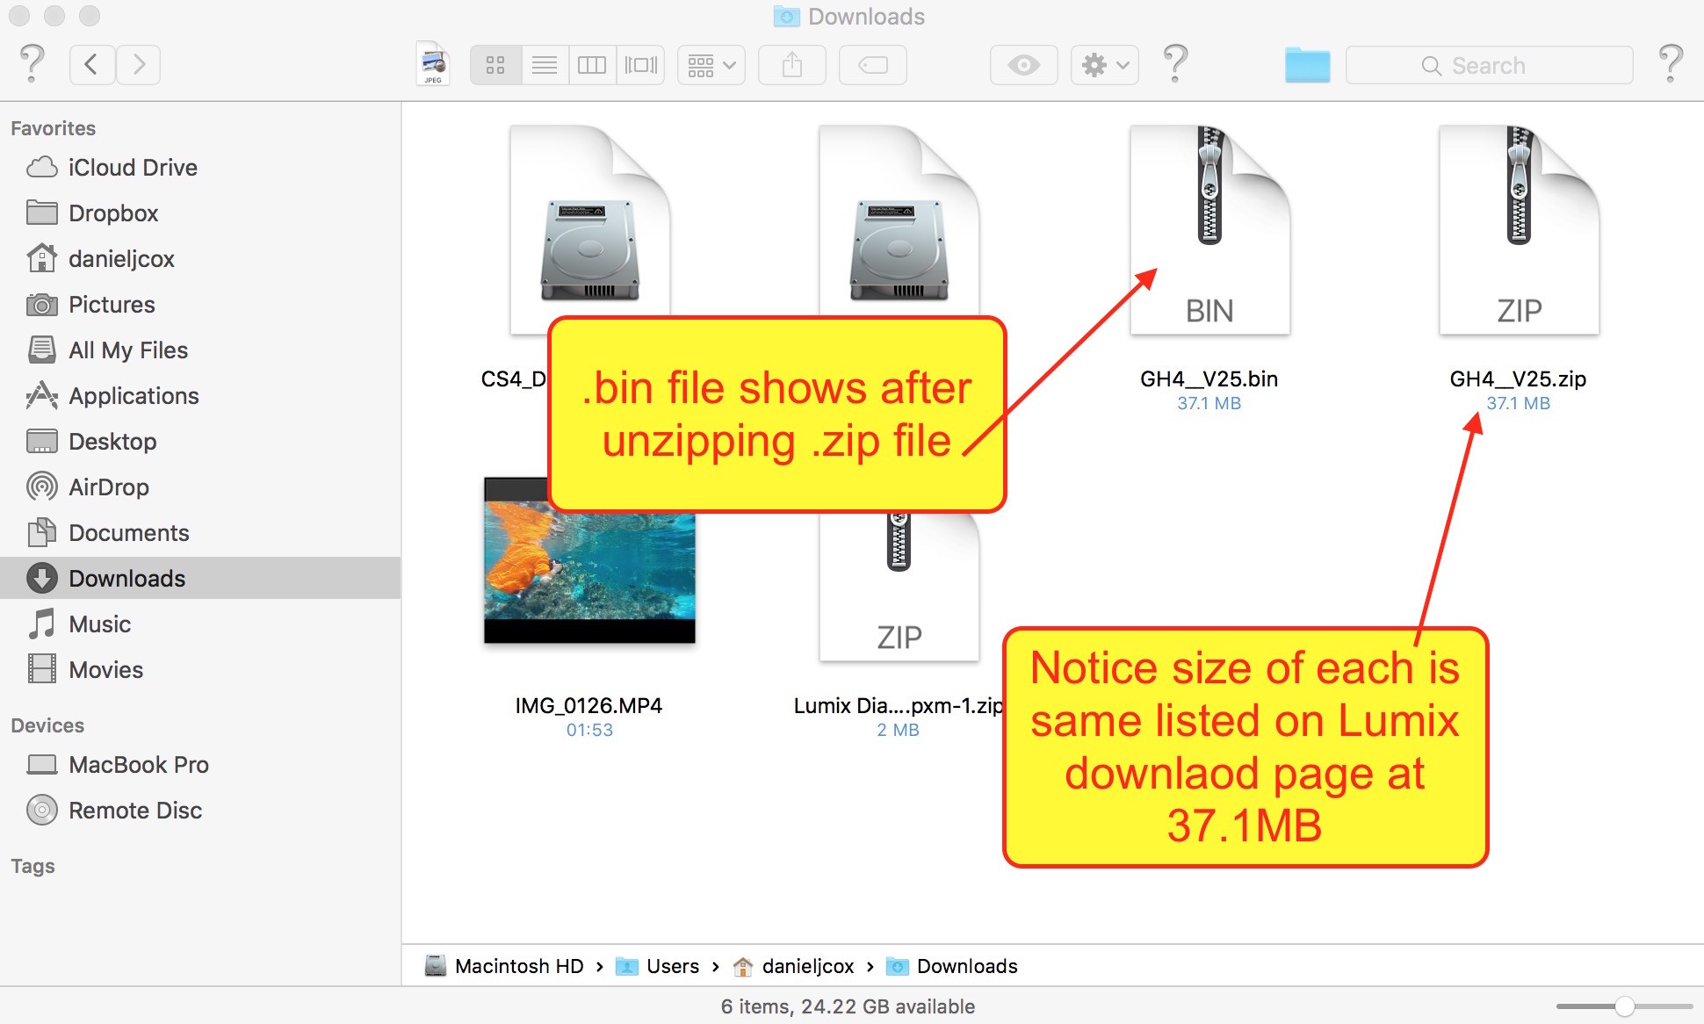The width and height of the screenshot is (1704, 1024).
Task: Select Remote Disc under Devices
Action: (x=200, y=810)
